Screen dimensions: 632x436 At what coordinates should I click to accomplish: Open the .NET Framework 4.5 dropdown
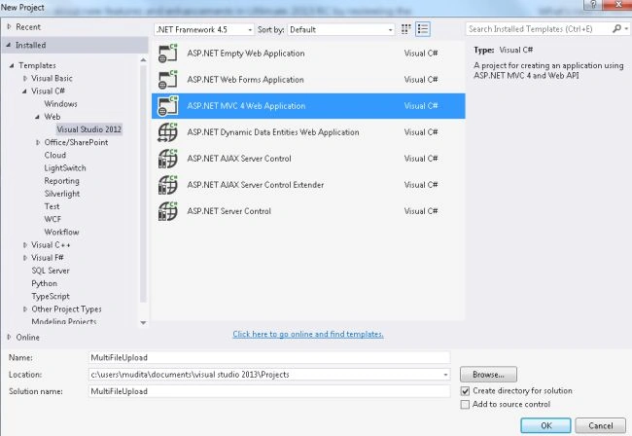click(x=204, y=29)
